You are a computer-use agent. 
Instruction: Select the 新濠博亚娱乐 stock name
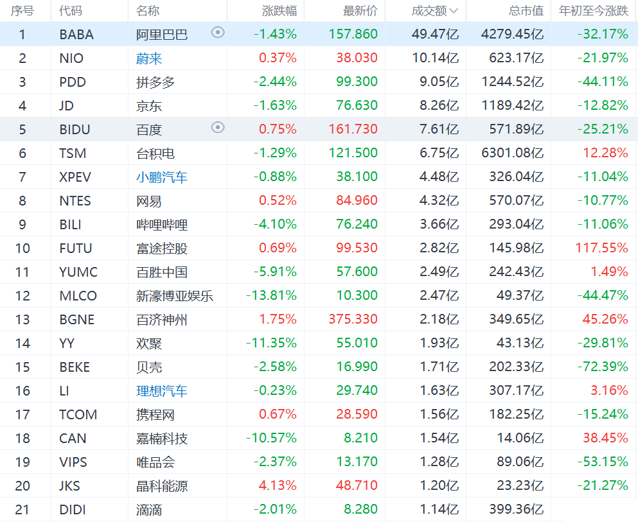175,296
